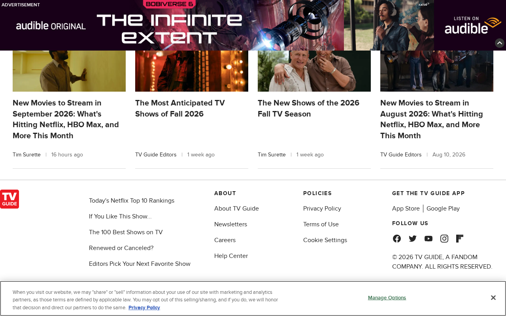Open New Movies to Stream in August 2026 article
Viewport: 506px width, 316px height.
(432, 119)
